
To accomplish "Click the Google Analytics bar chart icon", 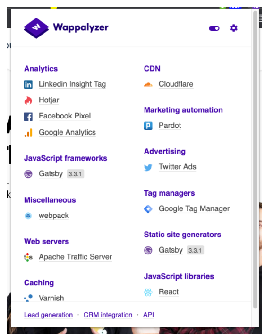I will point(28,133).
